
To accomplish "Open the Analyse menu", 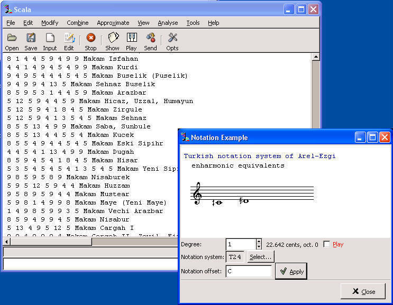I will click(168, 23).
